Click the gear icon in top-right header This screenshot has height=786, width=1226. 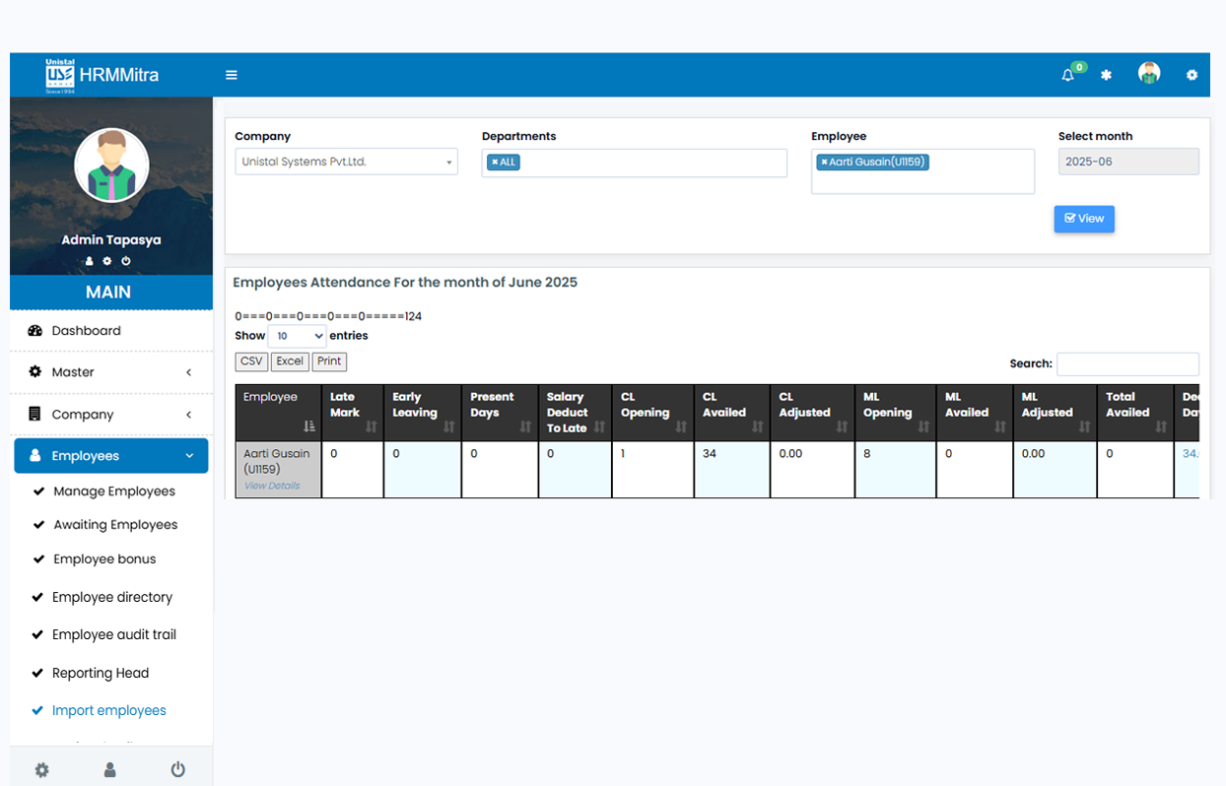(x=1192, y=75)
